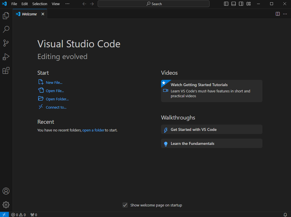Open Watch Getting Started Tutorials card
Viewport: 291px width, 217px height.
tap(212, 91)
